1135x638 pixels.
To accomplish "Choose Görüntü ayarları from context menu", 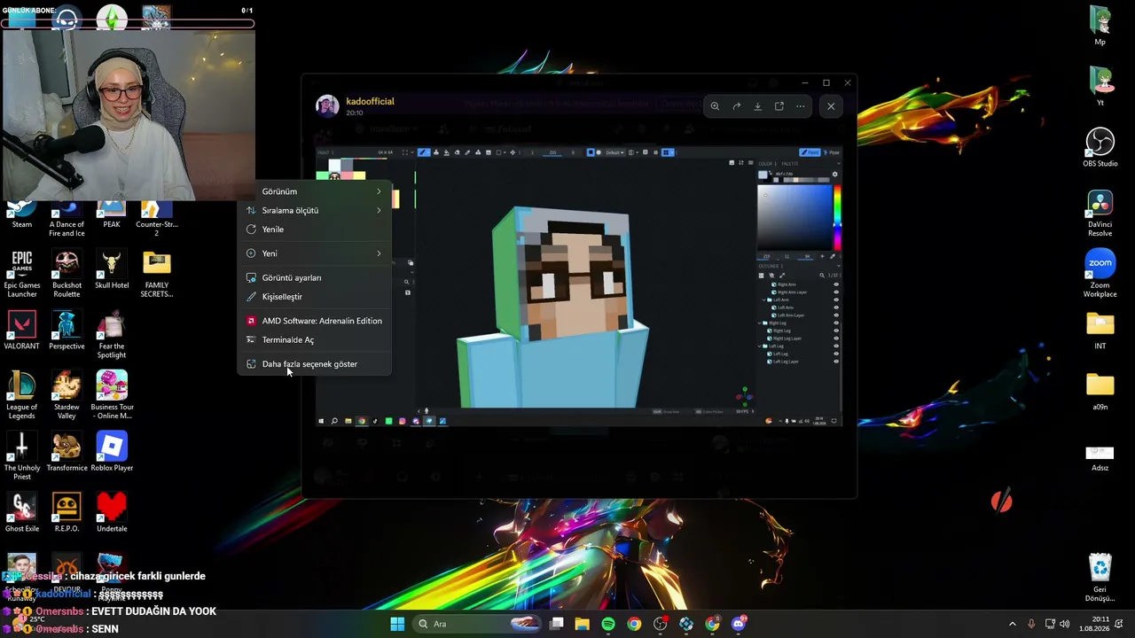I will pyautogui.click(x=315, y=277).
